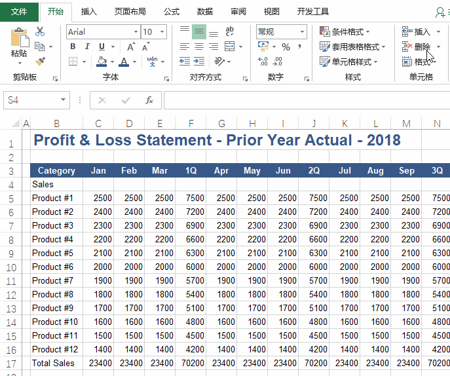Switch to the 插入 Insert tab
Screen dimensions: 450x376
tap(88, 12)
